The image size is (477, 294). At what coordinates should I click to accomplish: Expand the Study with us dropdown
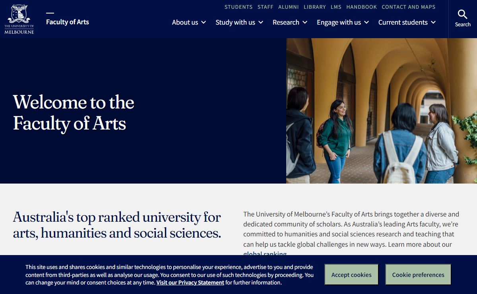239,22
